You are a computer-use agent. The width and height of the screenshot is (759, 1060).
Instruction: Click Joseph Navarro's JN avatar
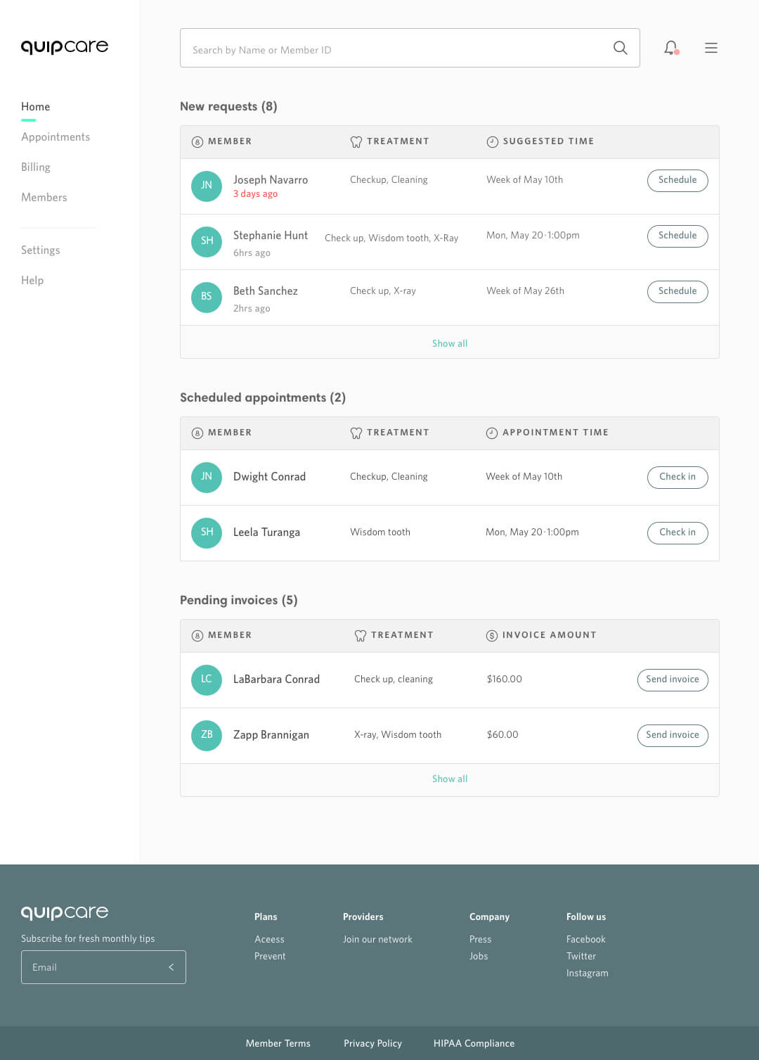click(207, 186)
